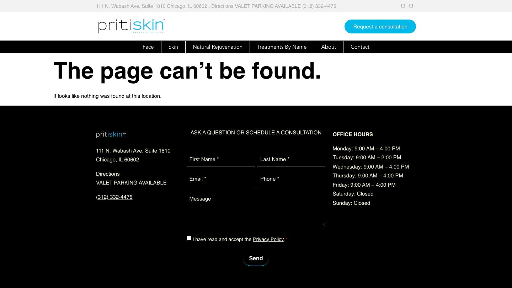Click the first social media icon in top bar

click(x=403, y=6)
